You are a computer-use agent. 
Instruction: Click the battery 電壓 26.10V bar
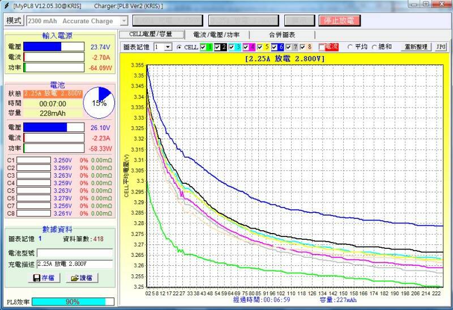54,127
